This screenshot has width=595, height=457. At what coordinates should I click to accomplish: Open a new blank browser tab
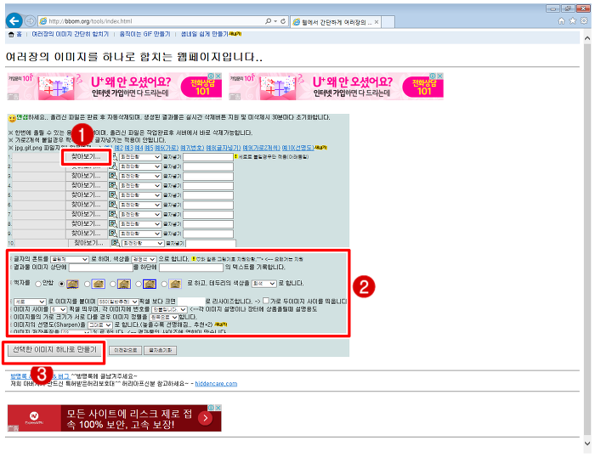click(x=388, y=22)
